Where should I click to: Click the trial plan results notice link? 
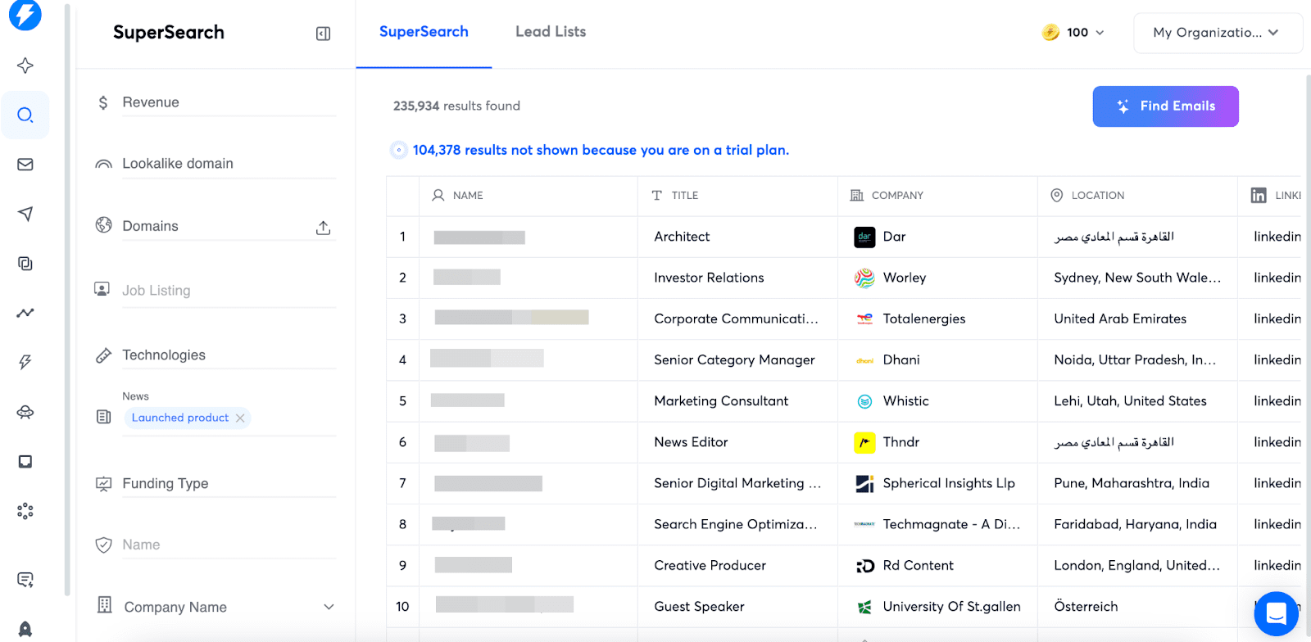(x=601, y=150)
